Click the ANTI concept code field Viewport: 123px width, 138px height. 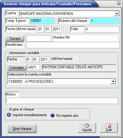(x=34, y=67)
